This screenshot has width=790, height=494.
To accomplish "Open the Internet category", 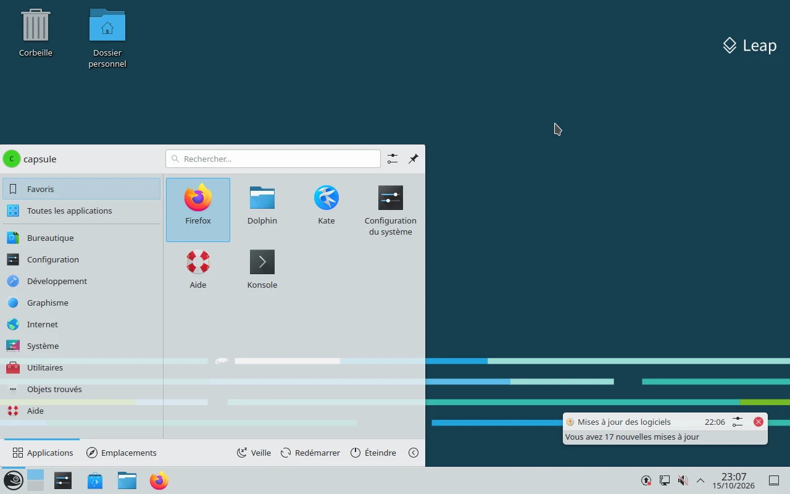I will click(81, 324).
